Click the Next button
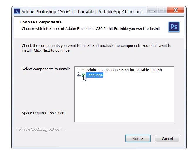Screen dimensions: 196x157 point(138,139)
